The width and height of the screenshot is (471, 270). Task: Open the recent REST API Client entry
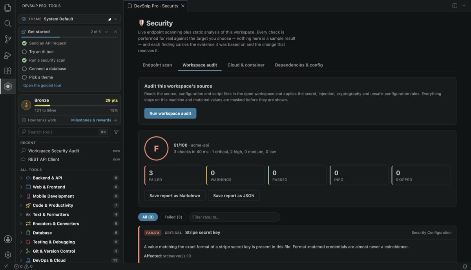coord(70,159)
